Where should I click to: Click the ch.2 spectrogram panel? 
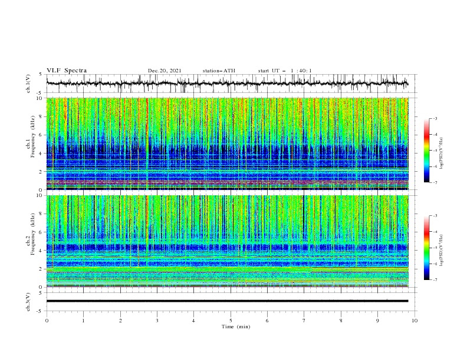pyautogui.click(x=227, y=241)
